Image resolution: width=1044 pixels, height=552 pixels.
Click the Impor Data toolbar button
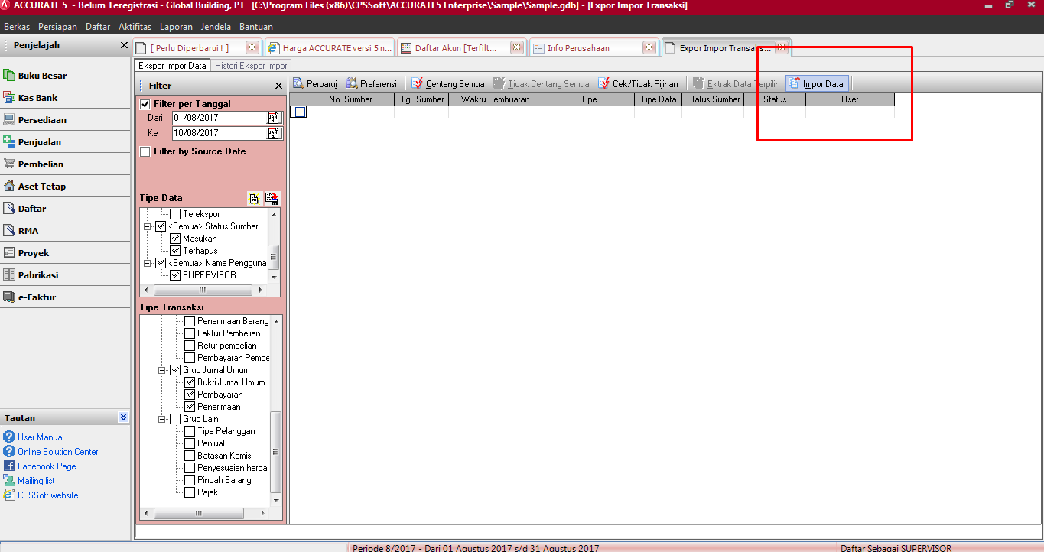816,84
